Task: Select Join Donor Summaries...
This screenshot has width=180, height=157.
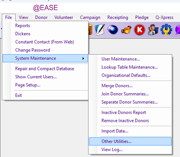Action: (130, 94)
